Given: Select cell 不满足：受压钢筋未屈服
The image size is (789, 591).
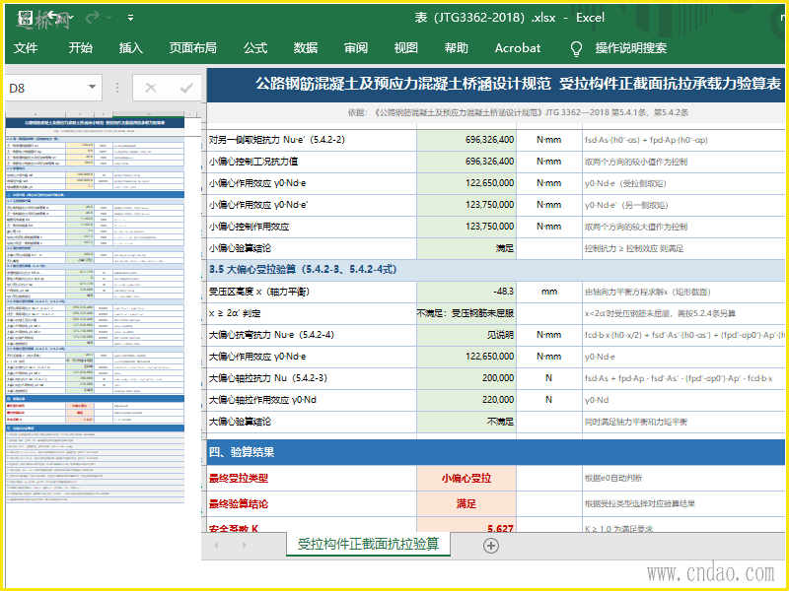Looking at the screenshot, I should pos(466,313).
